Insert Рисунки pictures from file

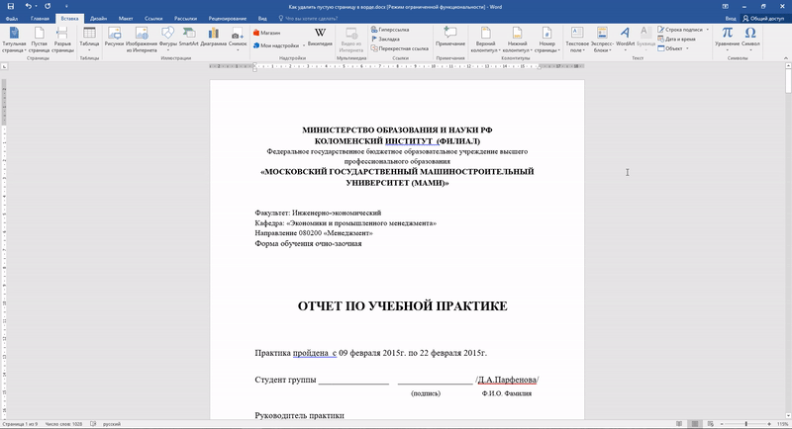[114, 38]
